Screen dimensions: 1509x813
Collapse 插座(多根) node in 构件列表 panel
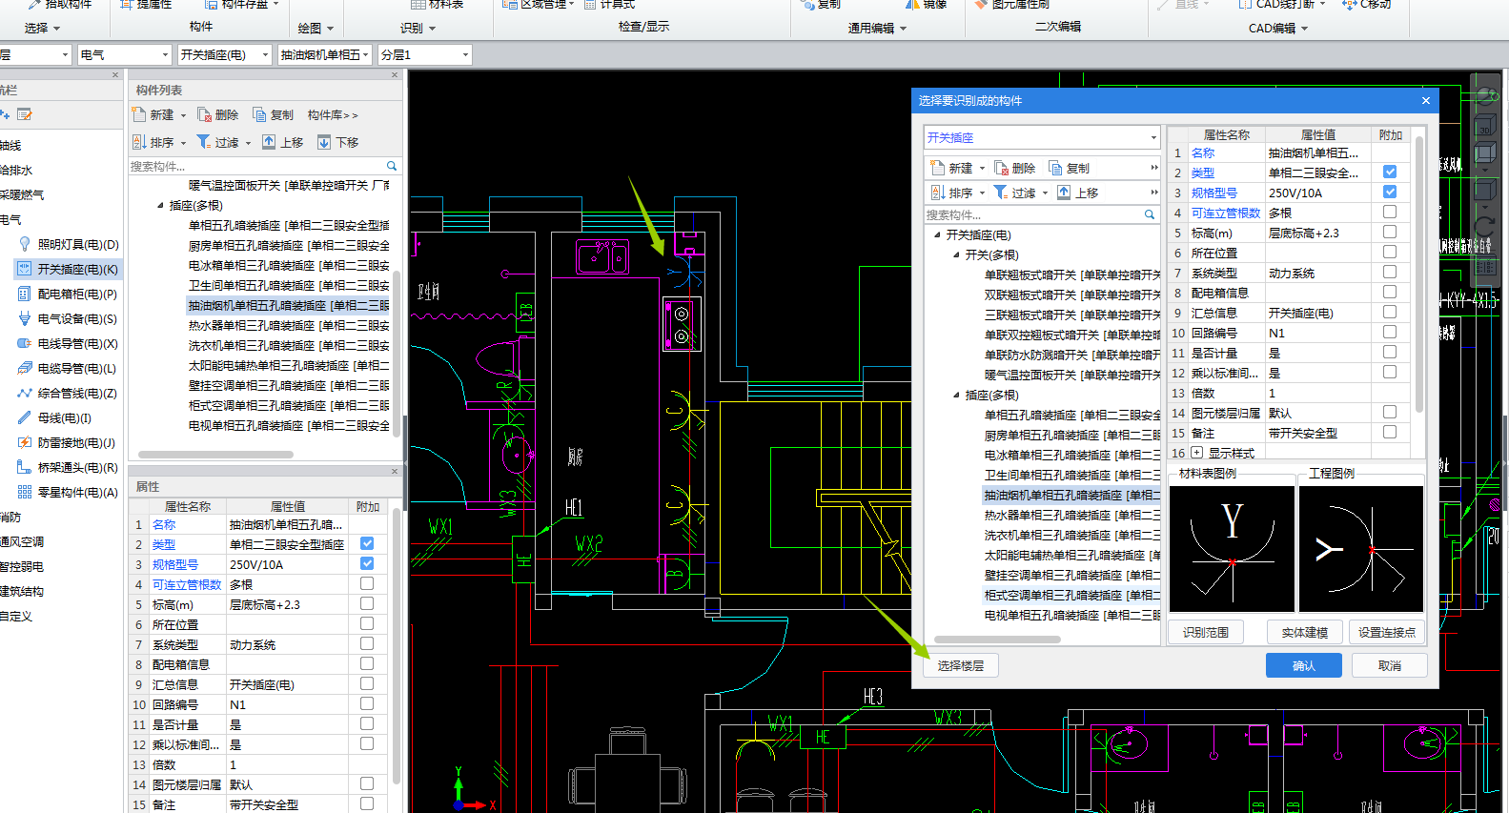160,205
